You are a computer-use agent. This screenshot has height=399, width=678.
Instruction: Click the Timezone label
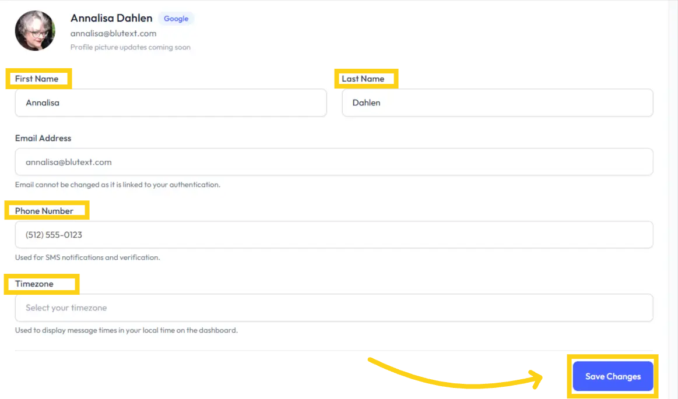34,284
